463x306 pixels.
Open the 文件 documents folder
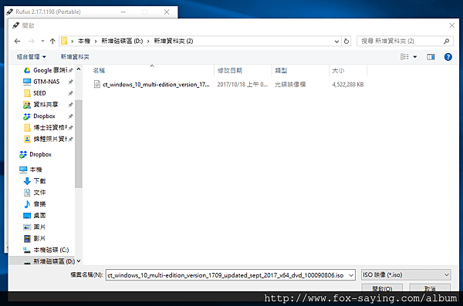coord(35,193)
